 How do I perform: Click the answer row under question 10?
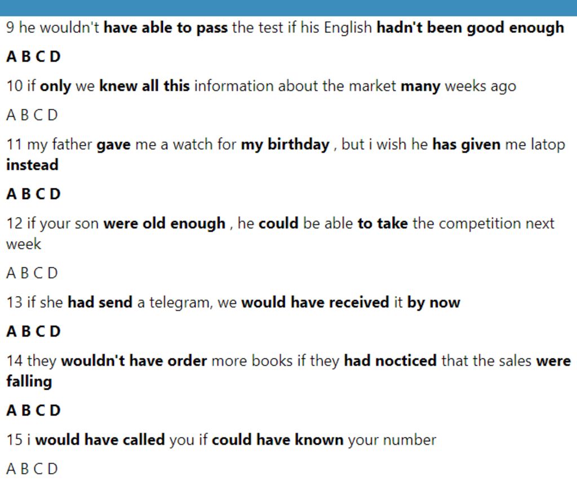pyautogui.click(x=32, y=115)
